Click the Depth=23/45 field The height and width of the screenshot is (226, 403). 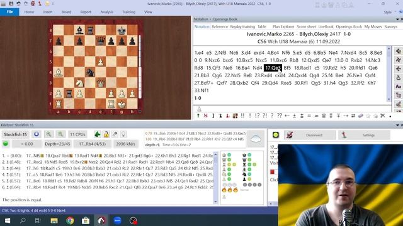pos(57,144)
